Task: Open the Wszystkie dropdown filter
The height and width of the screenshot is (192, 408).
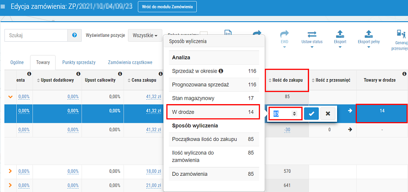Action: click(145, 35)
